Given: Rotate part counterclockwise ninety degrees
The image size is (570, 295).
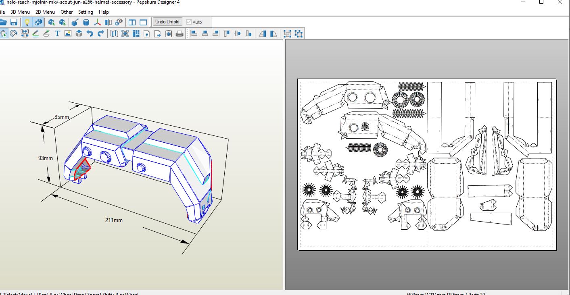Looking at the screenshot, I should pyautogui.click(x=263, y=33).
